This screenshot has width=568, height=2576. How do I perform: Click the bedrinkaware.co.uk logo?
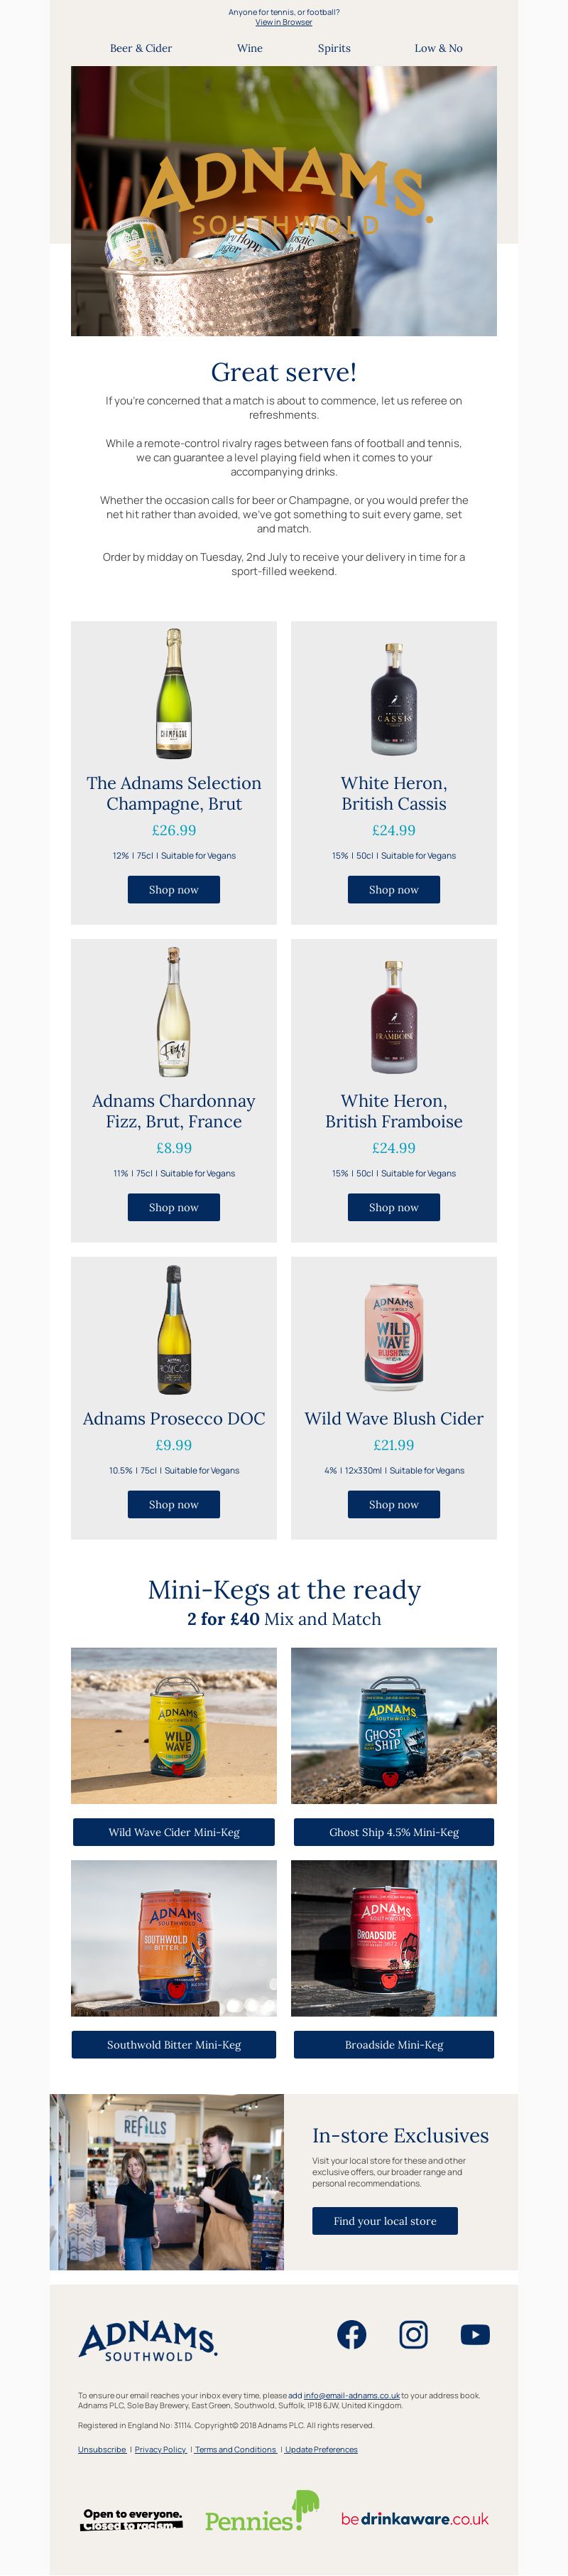[414, 2519]
